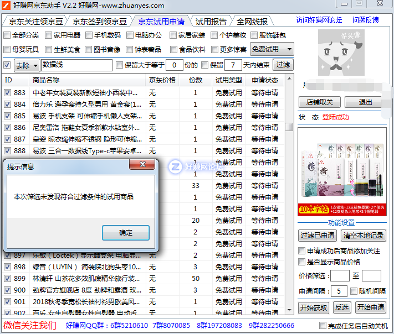Viewport: 394px width, 334px height.
Task: Click 确定 in the prompt dialog
Action: 126,233
